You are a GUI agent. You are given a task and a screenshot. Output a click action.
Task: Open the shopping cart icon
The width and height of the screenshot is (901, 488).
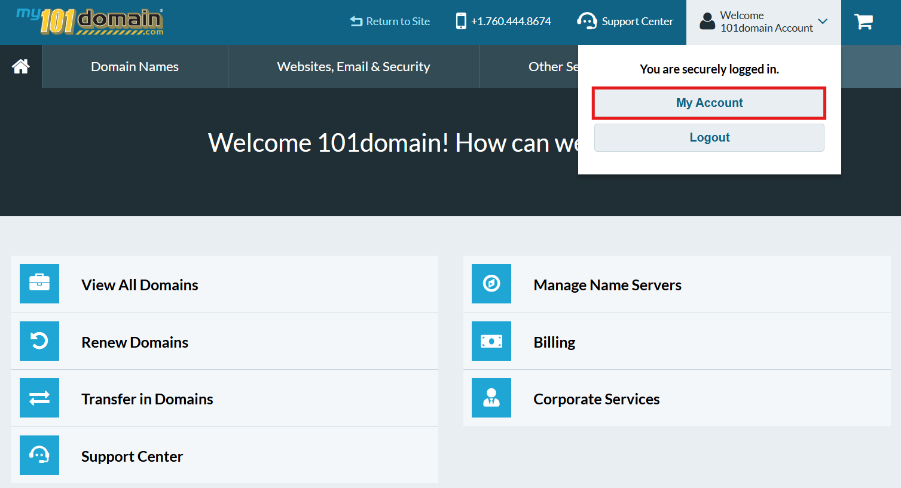[863, 22]
